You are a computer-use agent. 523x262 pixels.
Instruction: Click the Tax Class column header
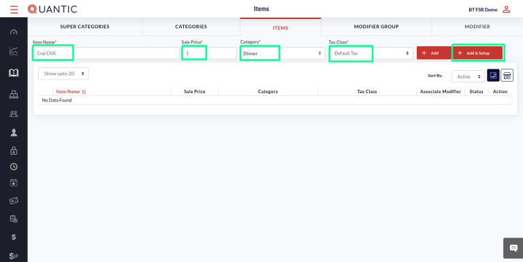(x=367, y=91)
